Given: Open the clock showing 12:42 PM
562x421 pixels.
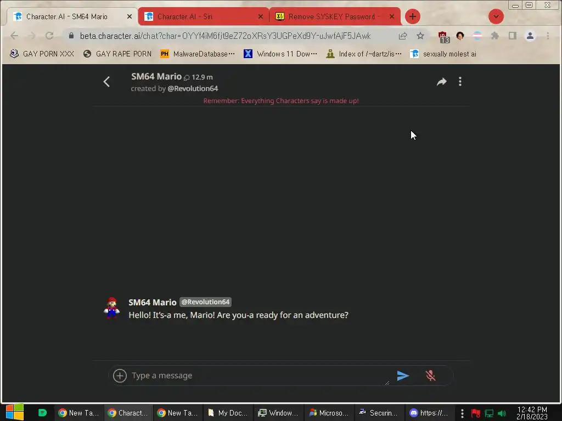Looking at the screenshot, I should coord(532,413).
